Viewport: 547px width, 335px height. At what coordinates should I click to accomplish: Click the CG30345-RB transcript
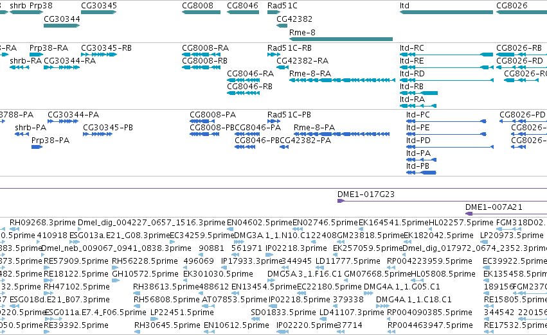tap(99, 55)
